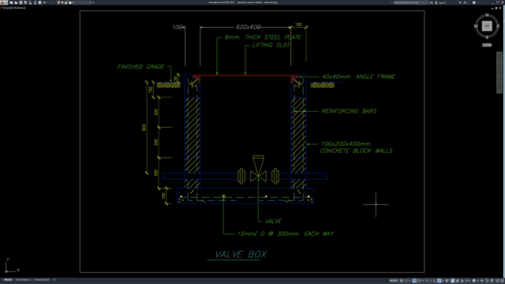Open the Autodesk App Store cart icon

pos(460,2)
